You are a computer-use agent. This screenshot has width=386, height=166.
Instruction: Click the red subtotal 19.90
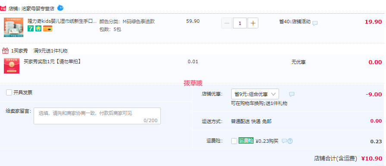(373, 22)
